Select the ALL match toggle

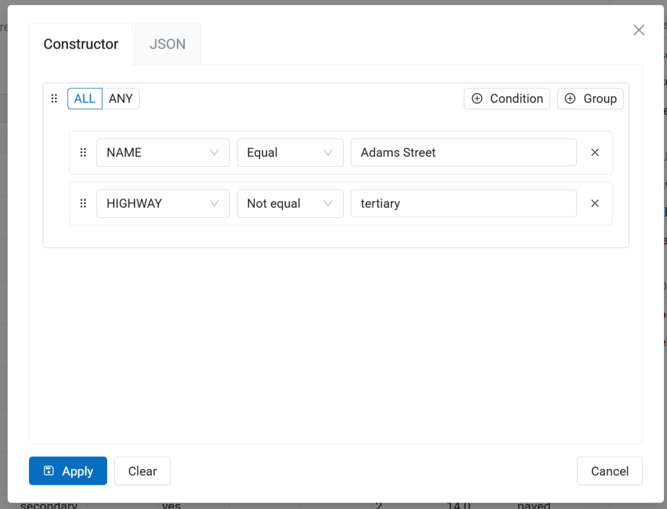pyautogui.click(x=85, y=99)
